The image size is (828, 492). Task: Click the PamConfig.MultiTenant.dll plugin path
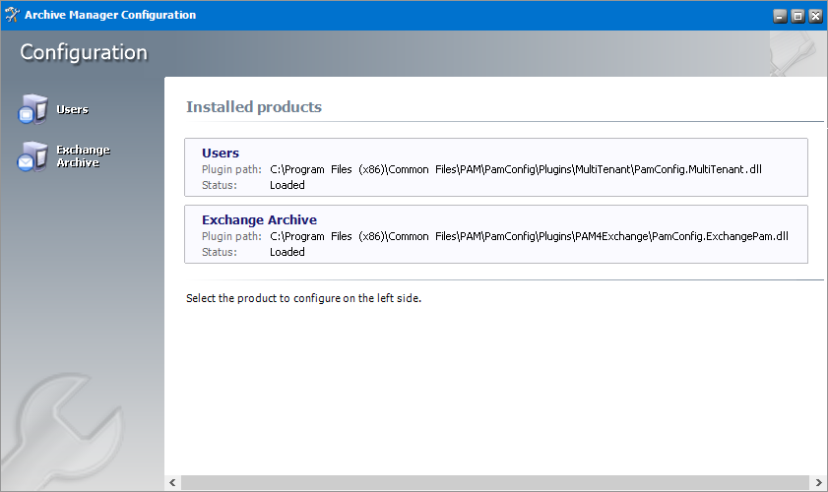515,169
